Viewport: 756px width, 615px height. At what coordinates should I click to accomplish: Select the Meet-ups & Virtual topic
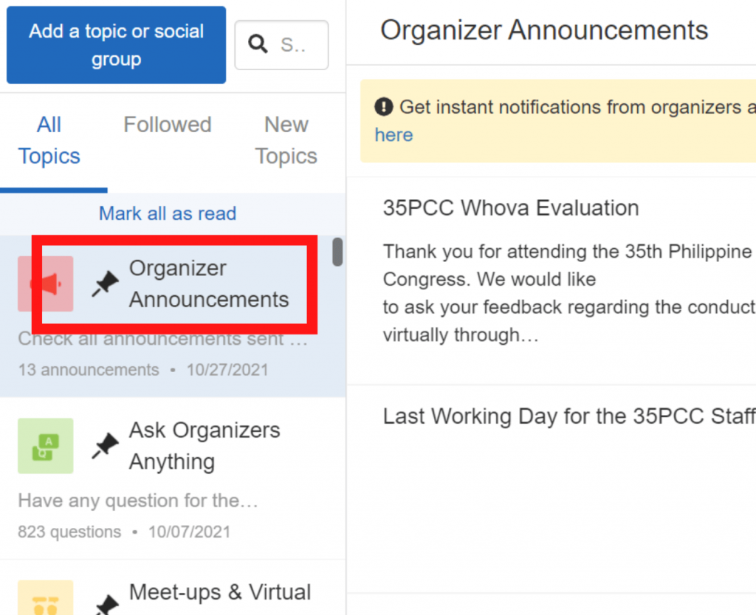(x=219, y=593)
